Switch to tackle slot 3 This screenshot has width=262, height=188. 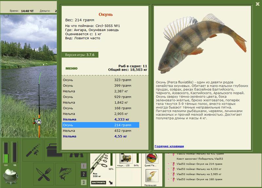click(x=84, y=182)
